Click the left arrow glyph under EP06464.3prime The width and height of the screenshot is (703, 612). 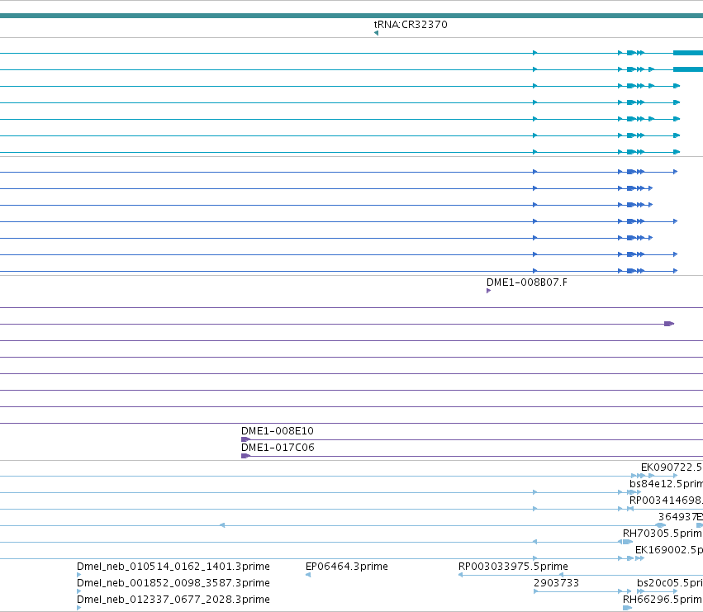308,575
